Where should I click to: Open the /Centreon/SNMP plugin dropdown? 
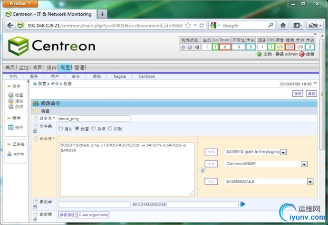304,164
